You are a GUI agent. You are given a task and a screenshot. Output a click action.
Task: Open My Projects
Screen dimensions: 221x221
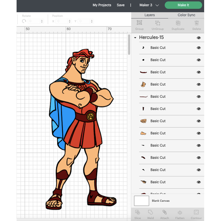point(102,5)
